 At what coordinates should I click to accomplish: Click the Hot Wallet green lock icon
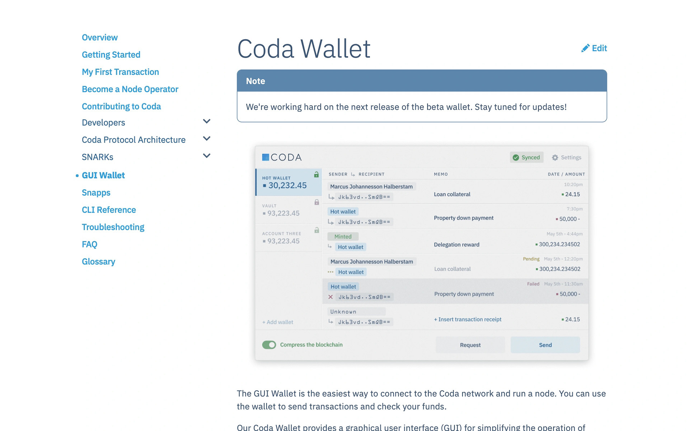tap(316, 175)
